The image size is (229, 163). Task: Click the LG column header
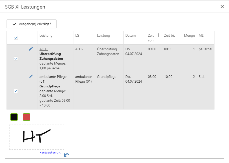click(77, 36)
